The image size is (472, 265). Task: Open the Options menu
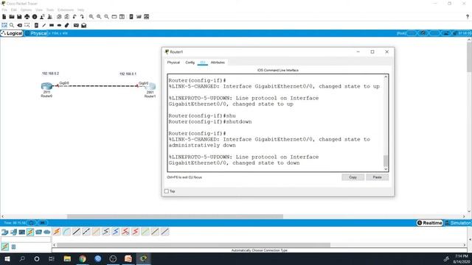(x=27, y=10)
